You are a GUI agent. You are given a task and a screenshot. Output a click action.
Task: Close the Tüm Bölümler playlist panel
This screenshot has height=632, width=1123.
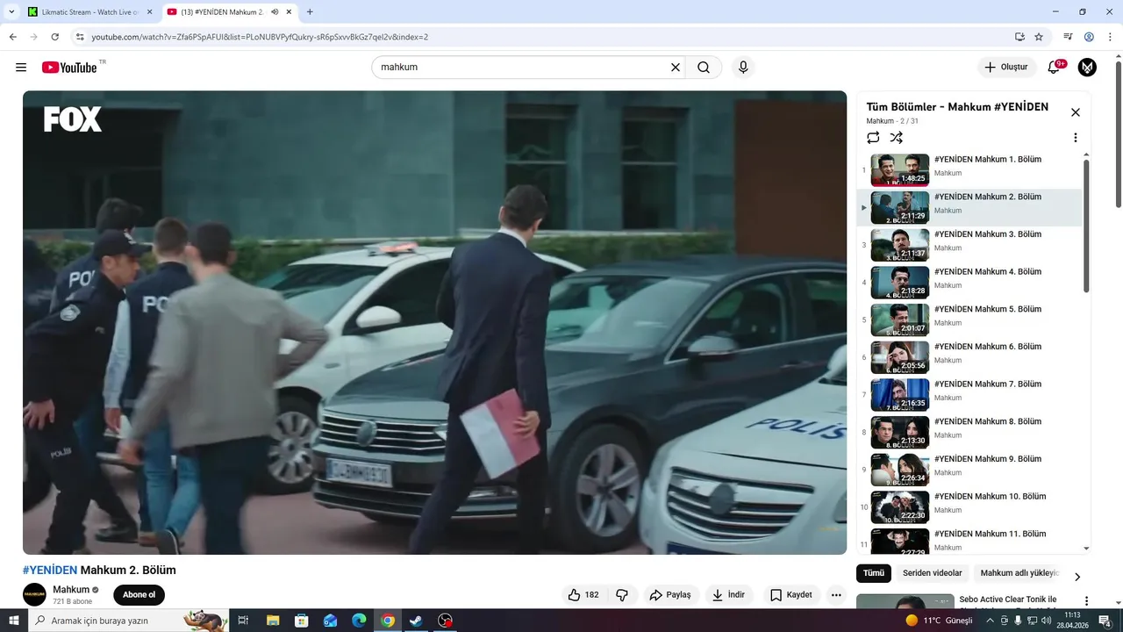pos(1076,112)
